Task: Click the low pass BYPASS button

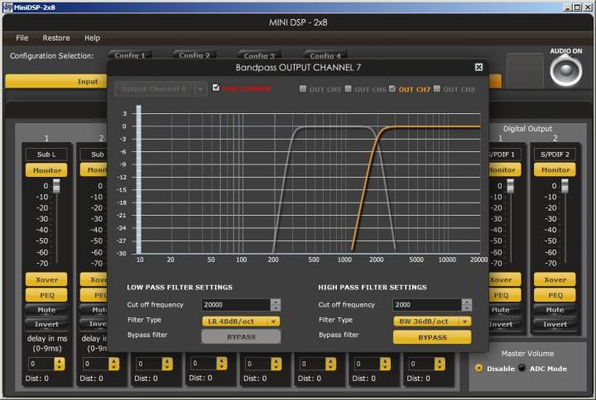Action: pos(241,336)
